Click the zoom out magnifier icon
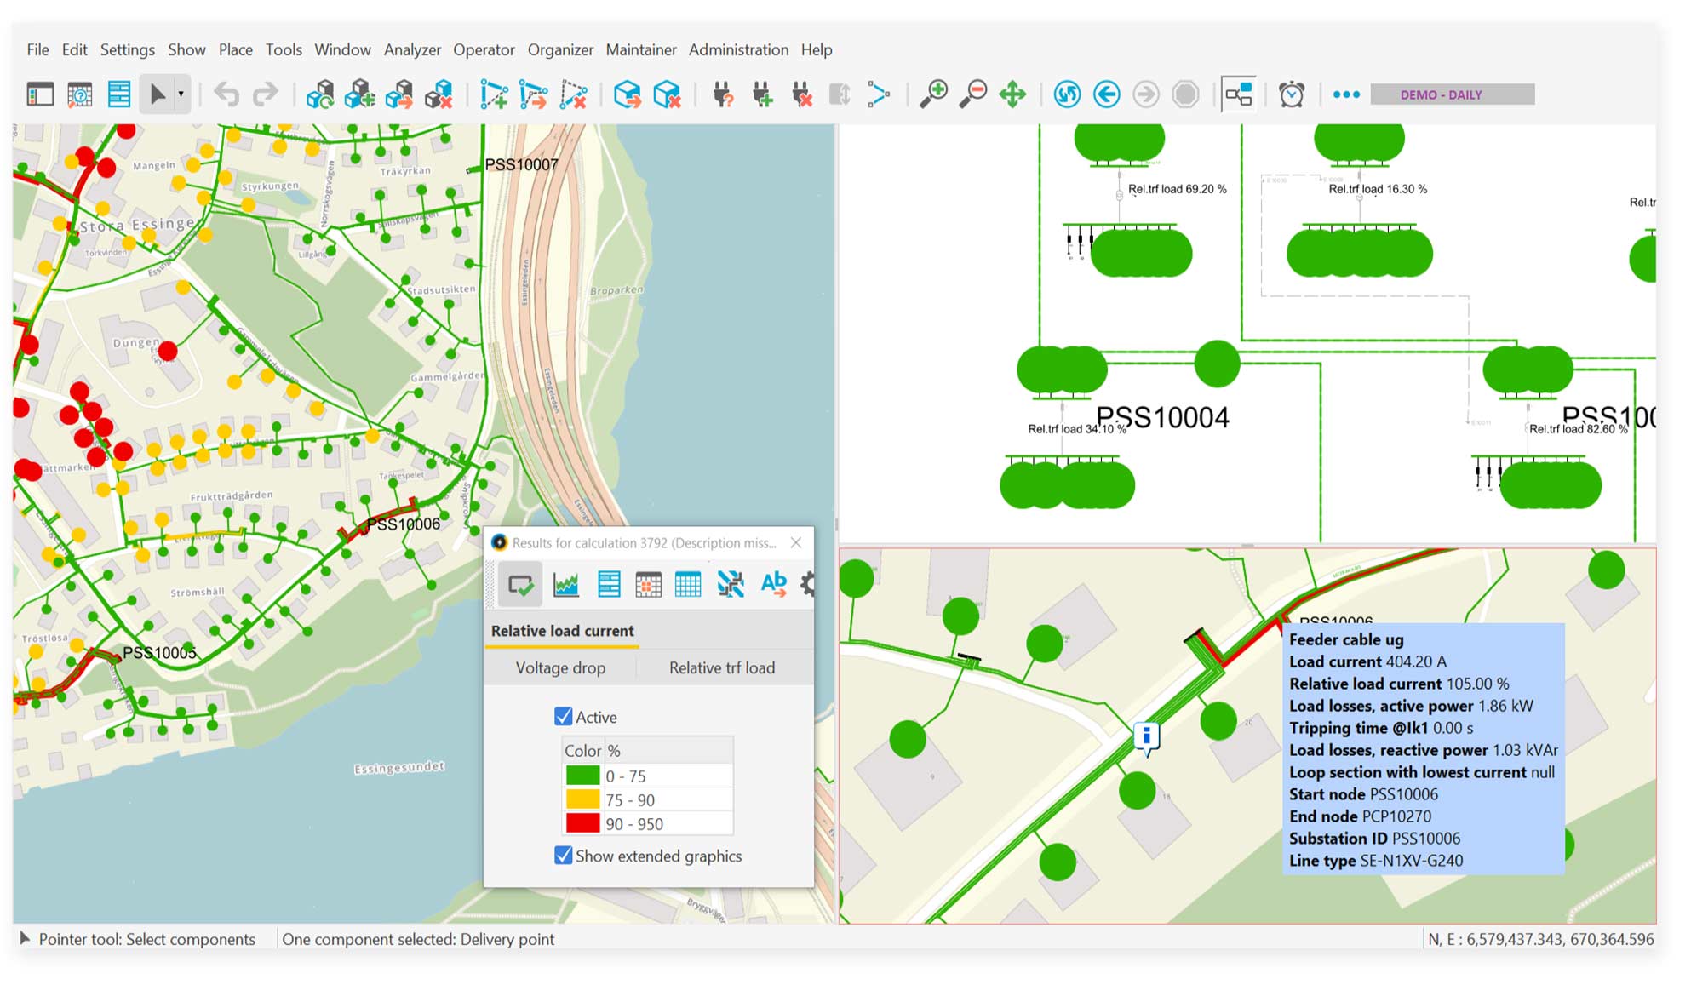This screenshot has height=985, width=1691. pyautogui.click(x=972, y=94)
